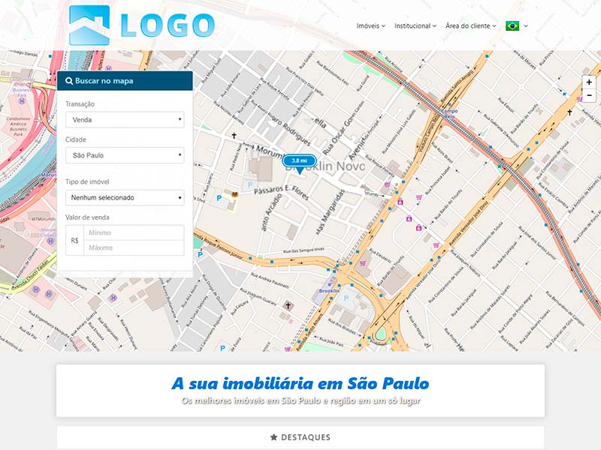Click the Brooklin Novo map label
The height and width of the screenshot is (450, 601).
coord(325,166)
